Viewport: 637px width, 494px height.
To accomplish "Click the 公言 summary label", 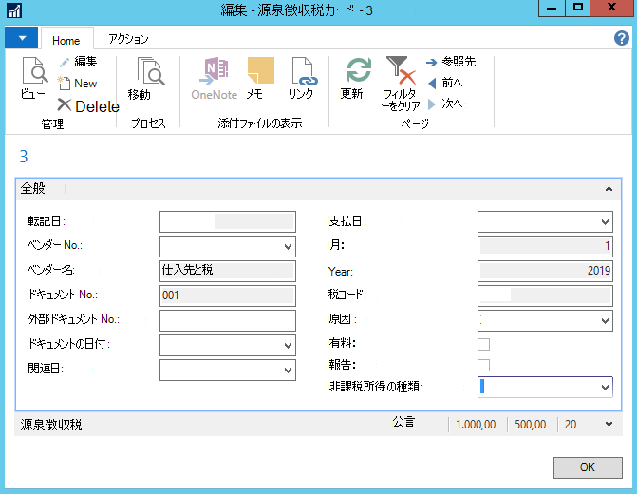I will 403,422.
